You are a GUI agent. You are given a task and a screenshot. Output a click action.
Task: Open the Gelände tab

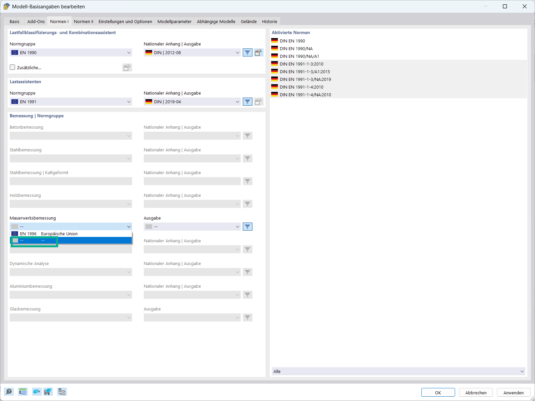pyautogui.click(x=249, y=21)
